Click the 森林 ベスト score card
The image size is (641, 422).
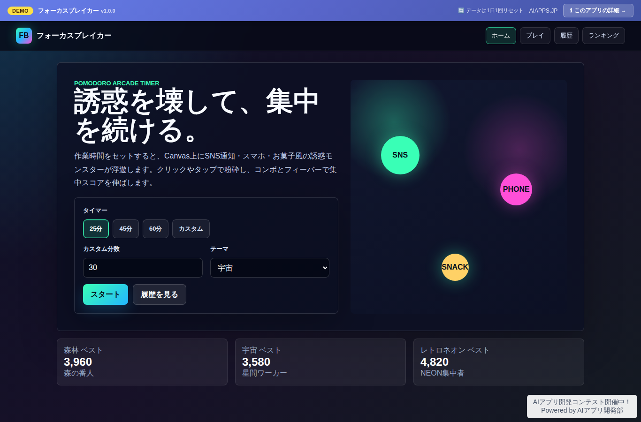[142, 362]
